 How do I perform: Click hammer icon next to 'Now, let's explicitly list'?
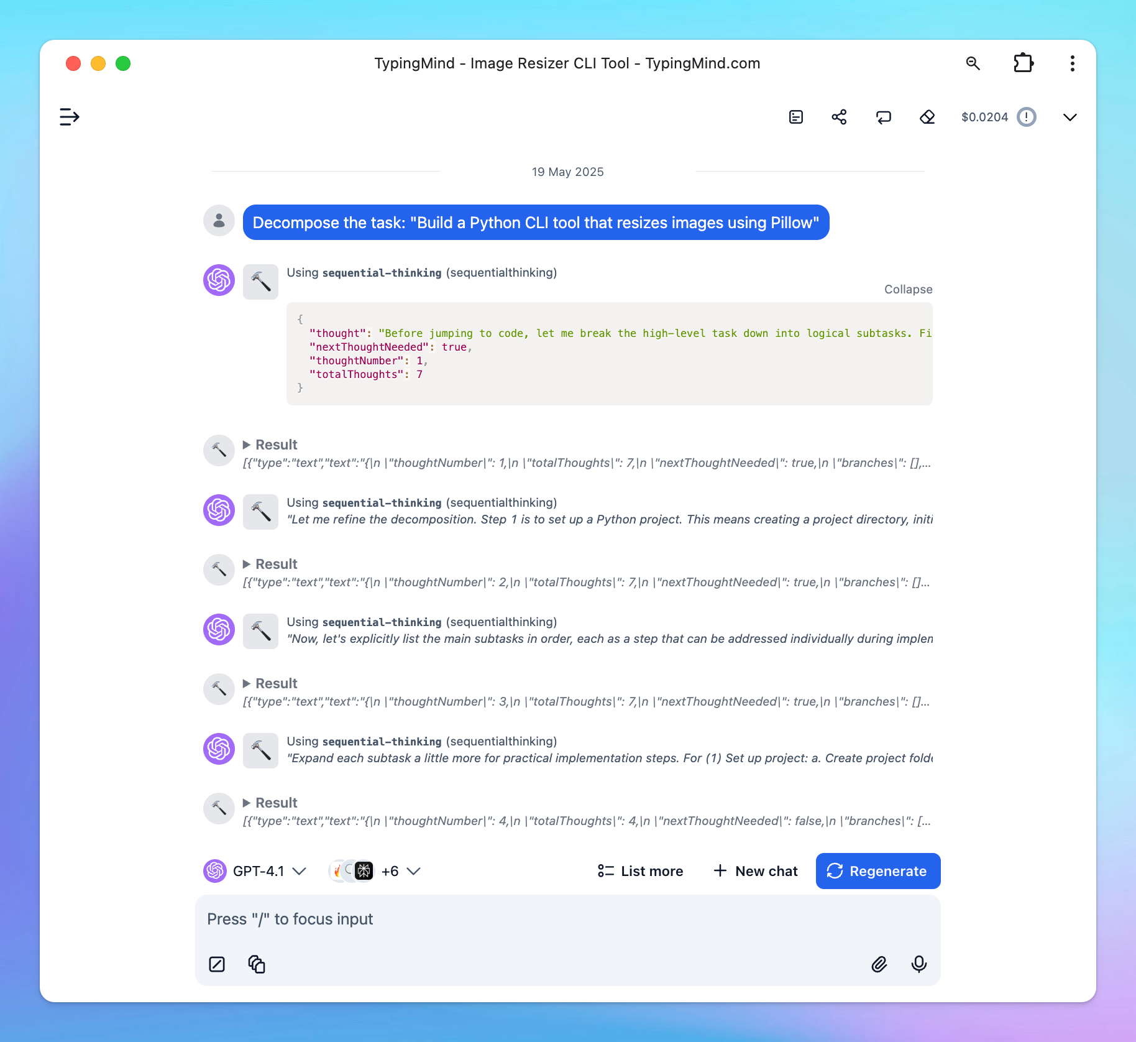tap(260, 631)
